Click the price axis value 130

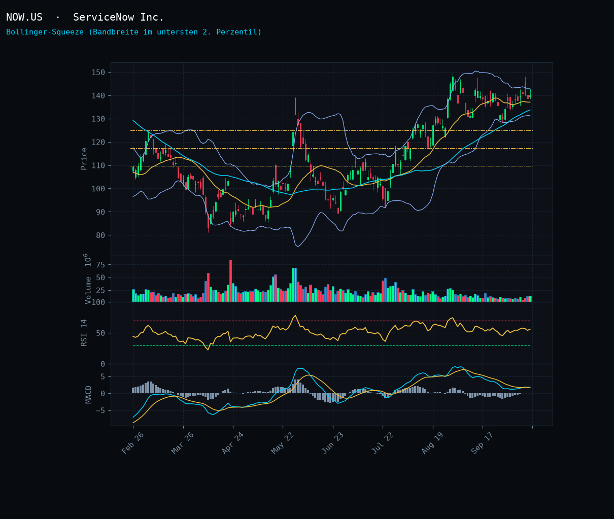point(98,119)
